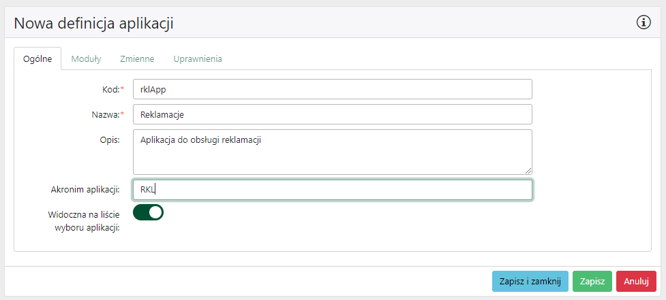666x300 pixels.
Task: Place cursor in the Opis text area
Action: 332,152
